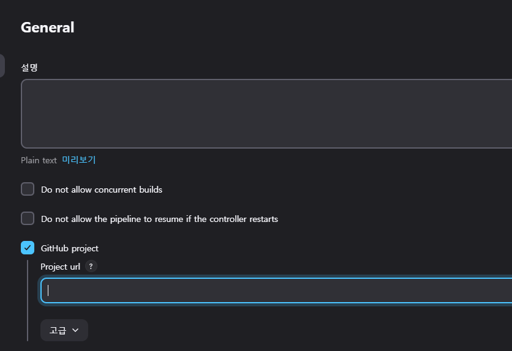Open the Project url help question mark

(91, 266)
